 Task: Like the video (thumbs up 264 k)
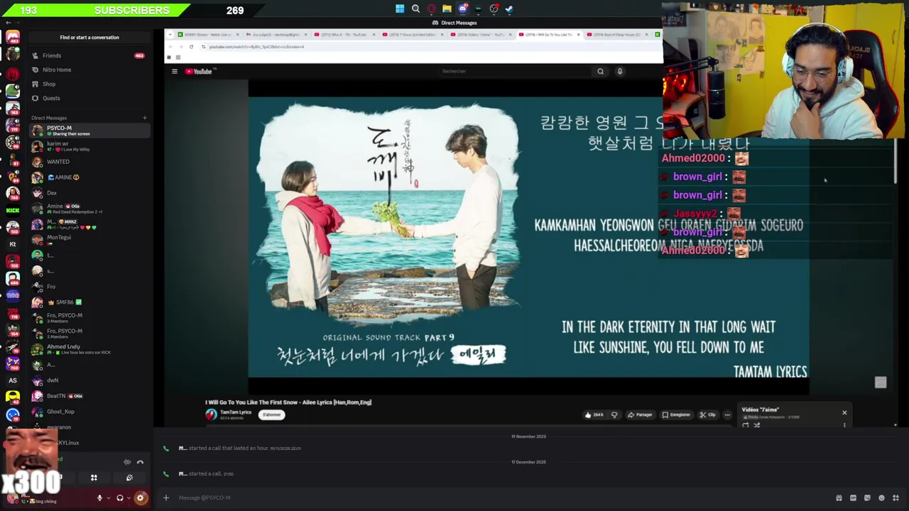(x=594, y=414)
